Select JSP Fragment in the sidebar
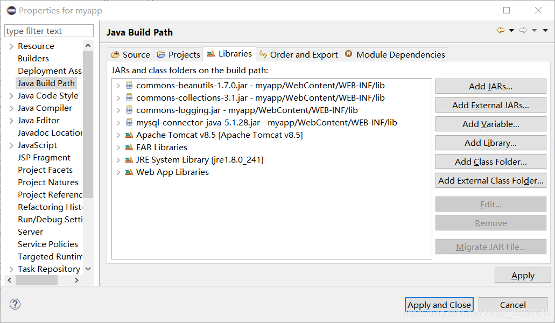The width and height of the screenshot is (555, 323). [x=44, y=157]
